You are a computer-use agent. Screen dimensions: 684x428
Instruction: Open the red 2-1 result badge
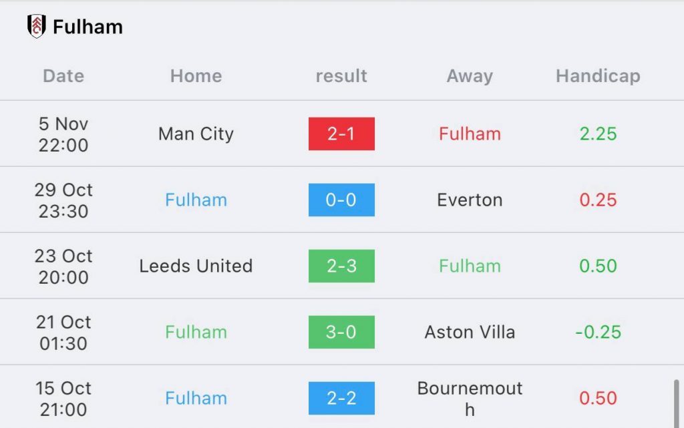pyautogui.click(x=341, y=134)
